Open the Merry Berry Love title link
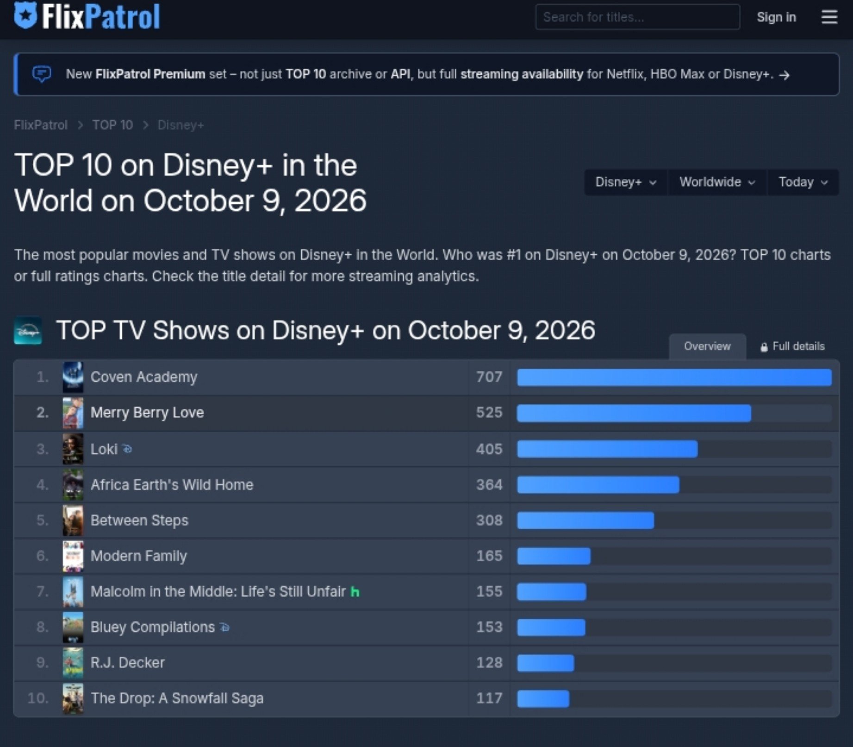Image resolution: width=853 pixels, height=747 pixels. click(x=147, y=413)
